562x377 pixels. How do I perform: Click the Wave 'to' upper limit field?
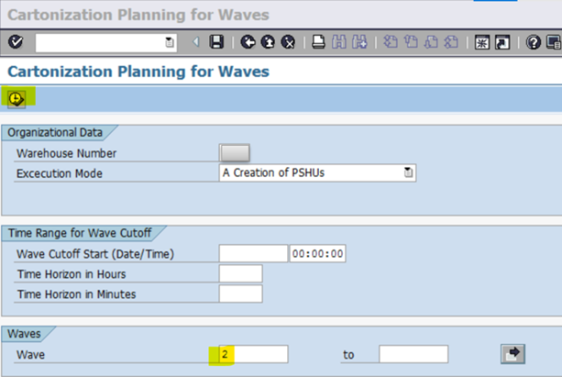click(413, 354)
